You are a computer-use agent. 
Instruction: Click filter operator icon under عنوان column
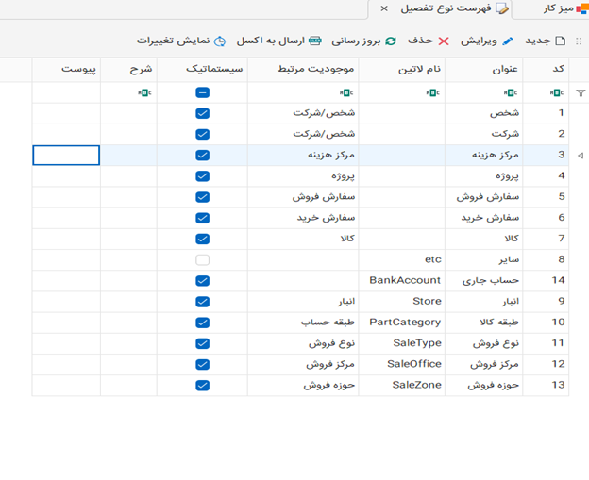[511, 92]
